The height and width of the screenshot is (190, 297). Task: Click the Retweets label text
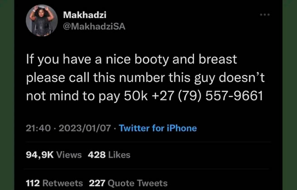coord(63,183)
